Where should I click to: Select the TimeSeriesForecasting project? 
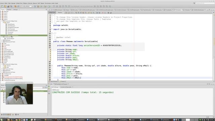click(x=9, y=80)
